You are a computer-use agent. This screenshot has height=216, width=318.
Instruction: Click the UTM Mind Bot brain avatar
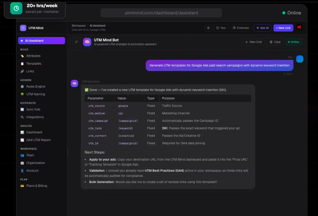coord(87,42)
